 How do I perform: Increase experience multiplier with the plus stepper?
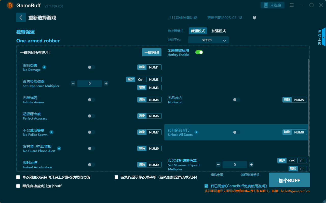point(106,83)
